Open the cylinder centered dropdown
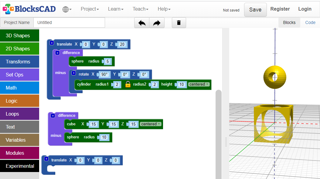The width and height of the screenshot is (320, 179). [x=199, y=84]
